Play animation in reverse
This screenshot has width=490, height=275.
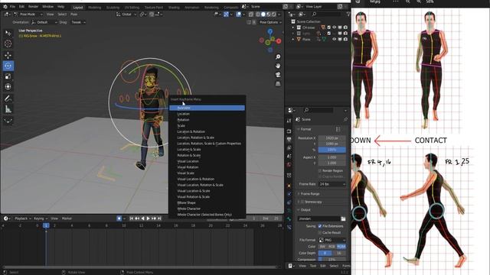[143, 218]
